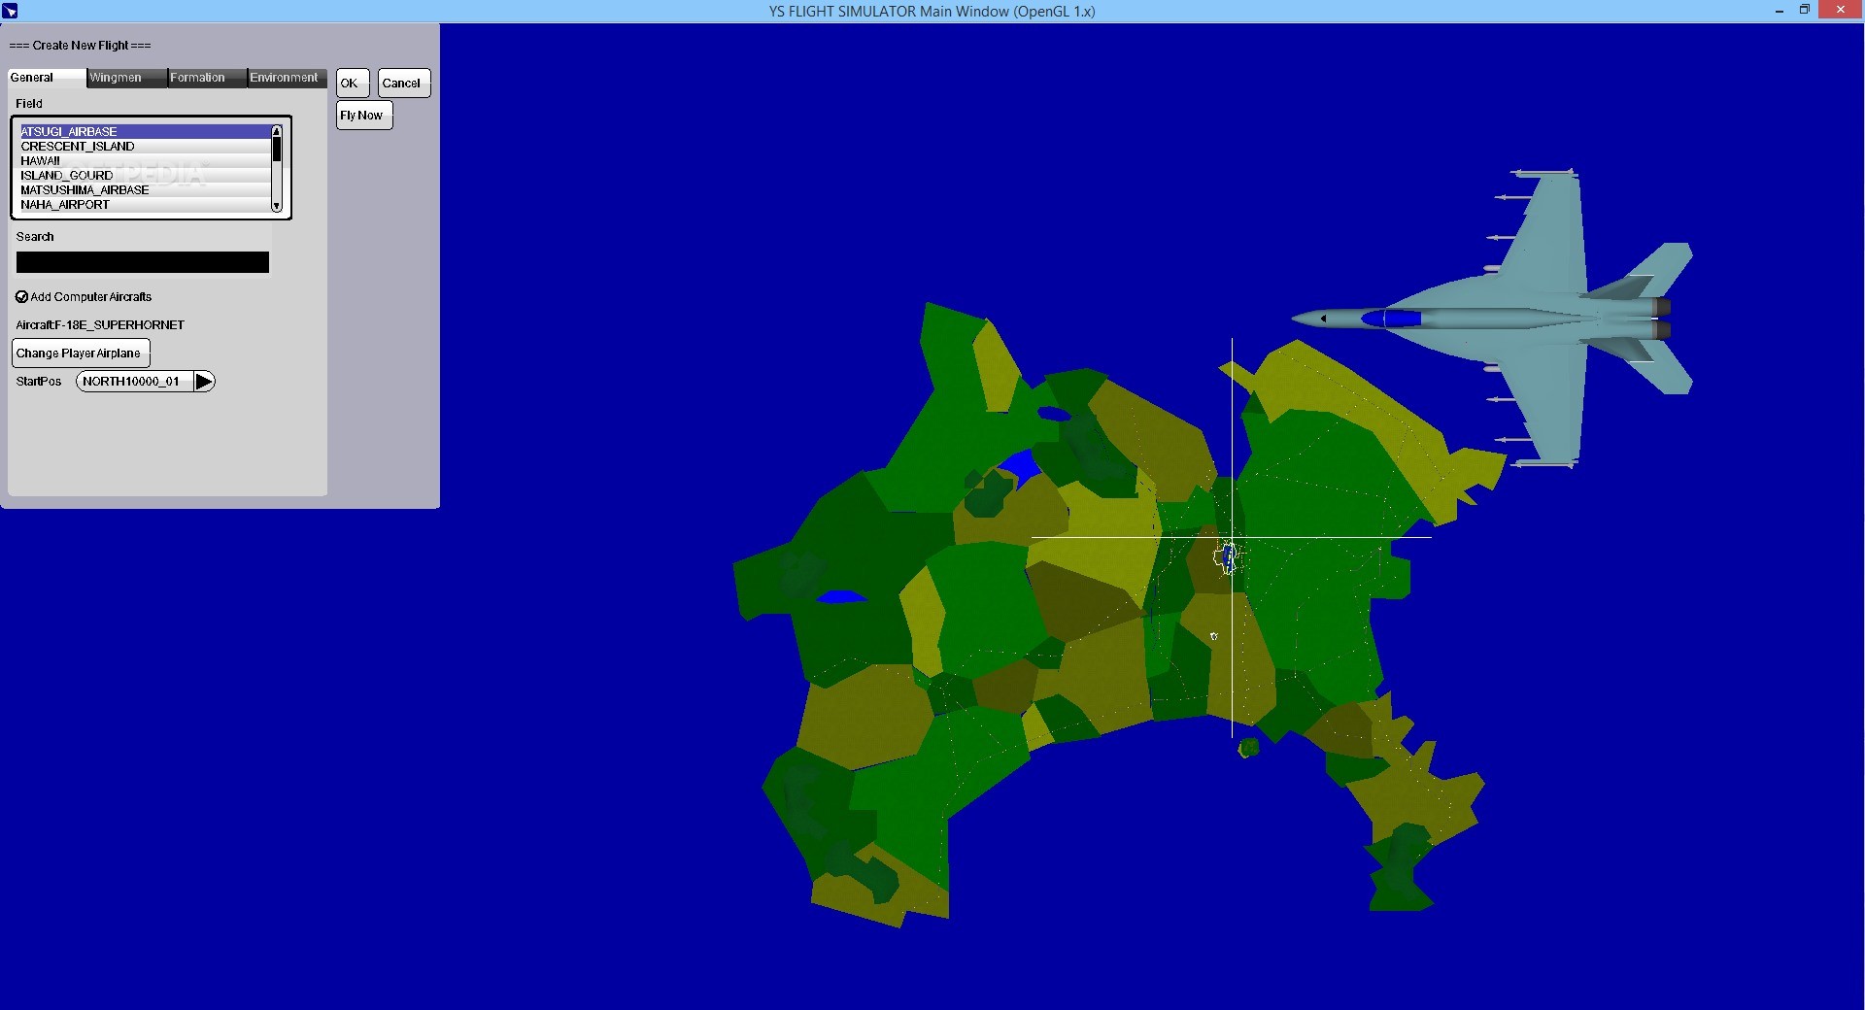Choose the HAWAII field
Screen dimensions: 1865x1010
click(145, 160)
